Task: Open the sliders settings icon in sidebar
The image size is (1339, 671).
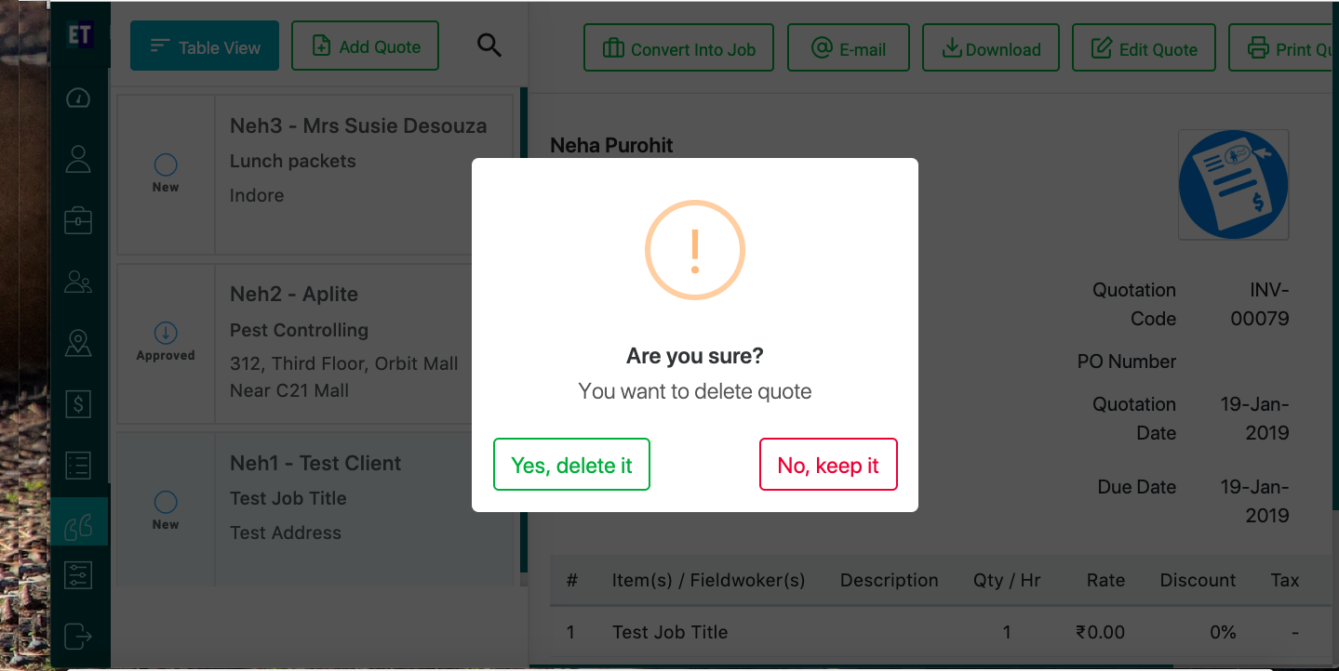Action: point(78,575)
